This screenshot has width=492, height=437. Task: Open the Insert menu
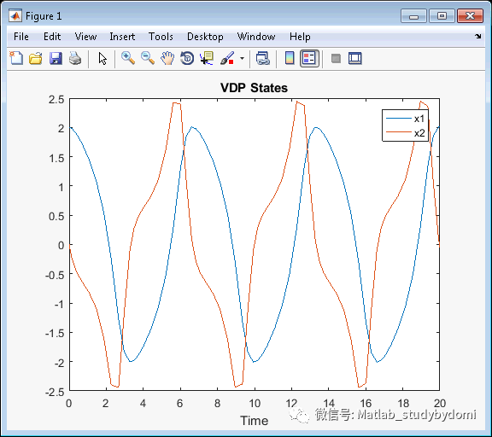[122, 37]
